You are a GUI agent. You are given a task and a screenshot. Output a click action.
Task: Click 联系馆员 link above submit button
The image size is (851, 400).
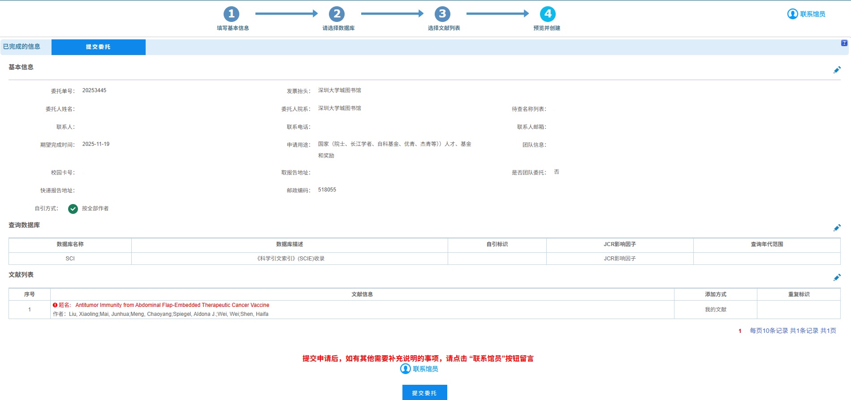pyautogui.click(x=419, y=369)
